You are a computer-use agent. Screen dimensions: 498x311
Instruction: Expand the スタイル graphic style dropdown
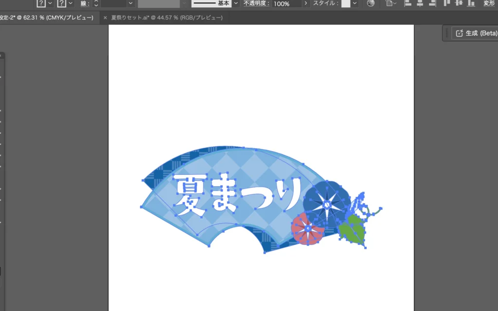point(355,3)
